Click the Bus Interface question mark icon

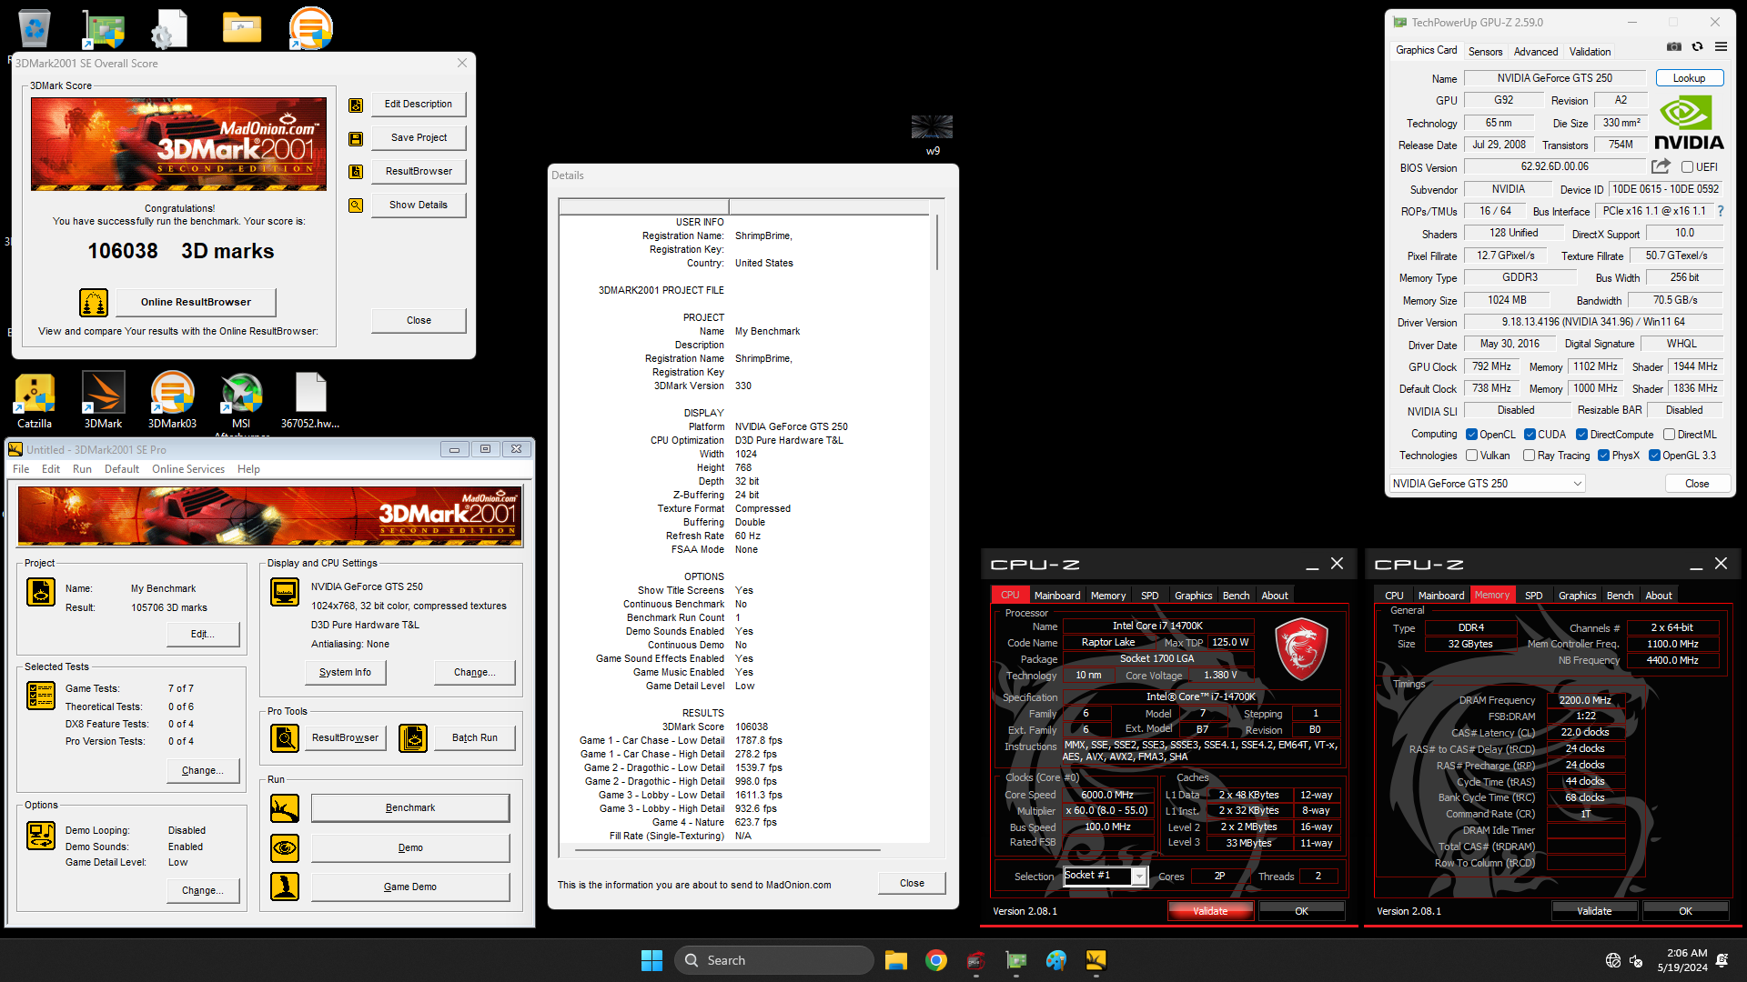[x=1721, y=211]
